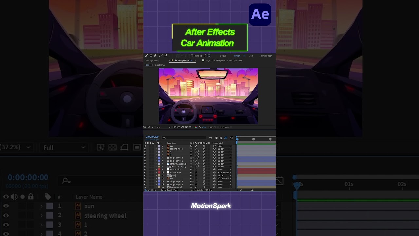The height and width of the screenshot is (236, 419).
Task: Hide the Car Rotation layer
Action: point(145,169)
